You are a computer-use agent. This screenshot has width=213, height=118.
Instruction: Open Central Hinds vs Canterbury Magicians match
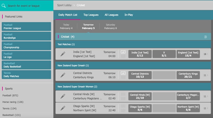click(x=87, y=96)
